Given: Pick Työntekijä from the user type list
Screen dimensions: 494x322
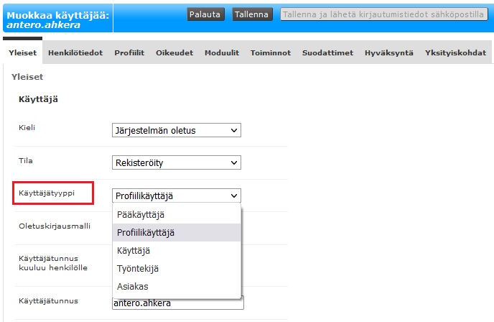Looking at the screenshot, I should (137, 269).
